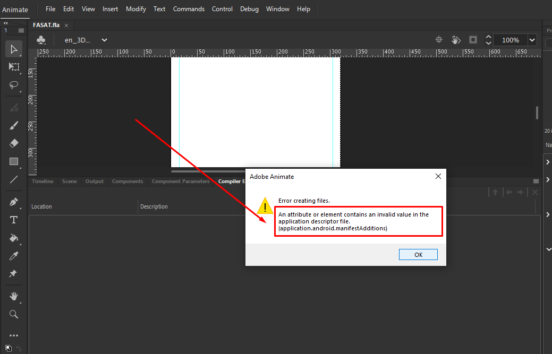Image resolution: width=552 pixels, height=354 pixels.
Task: Open the Help menu
Action: 303,9
